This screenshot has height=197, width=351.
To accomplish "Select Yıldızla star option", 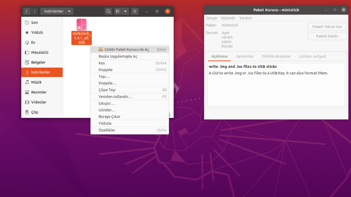I will [129, 123].
